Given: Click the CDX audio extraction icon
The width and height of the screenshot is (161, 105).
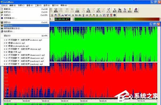Looking at the screenshot, I should tap(125, 10).
